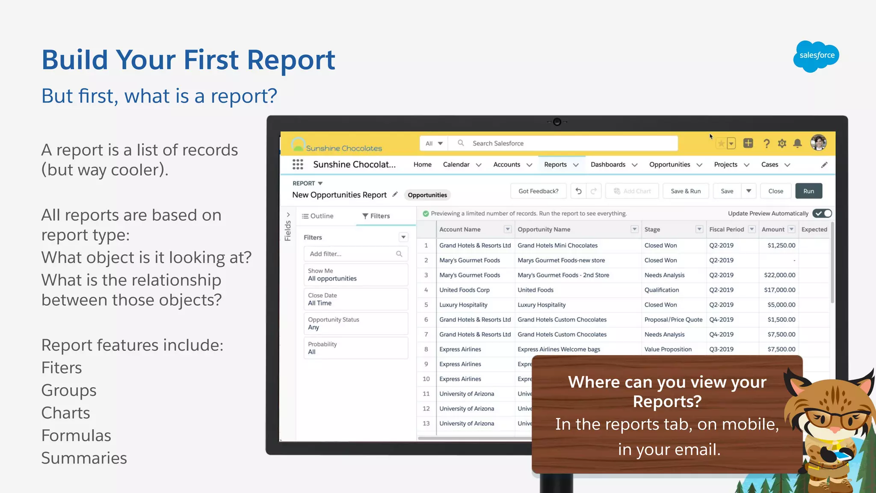Click the Save & Run button
The image size is (876, 493).
pyautogui.click(x=686, y=191)
